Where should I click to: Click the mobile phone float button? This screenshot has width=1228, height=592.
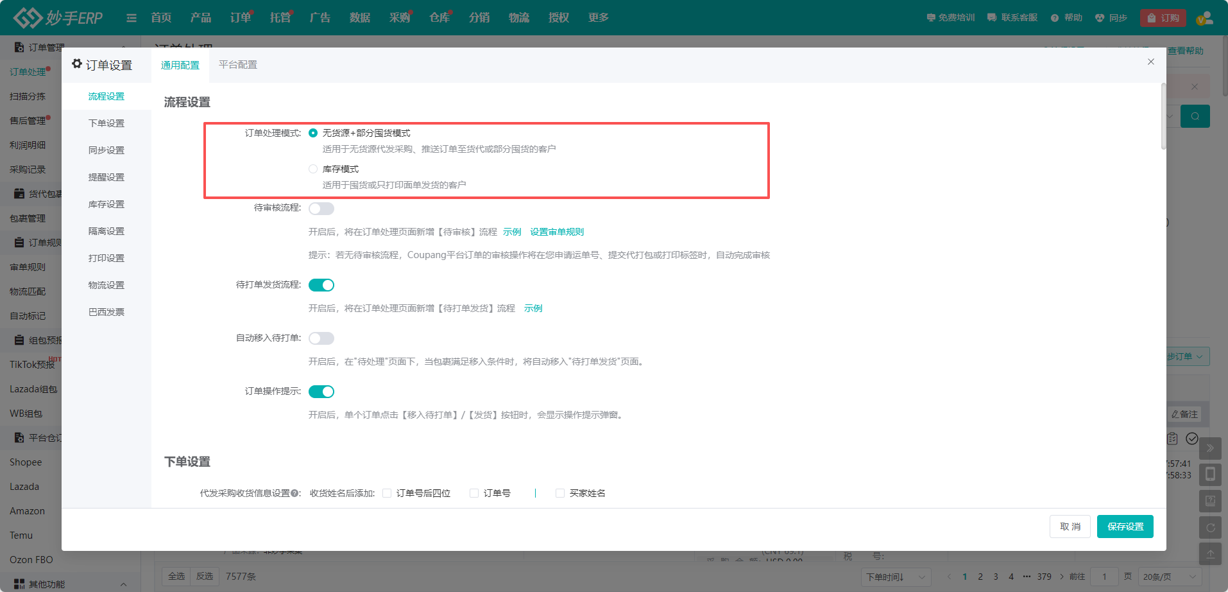(1210, 474)
